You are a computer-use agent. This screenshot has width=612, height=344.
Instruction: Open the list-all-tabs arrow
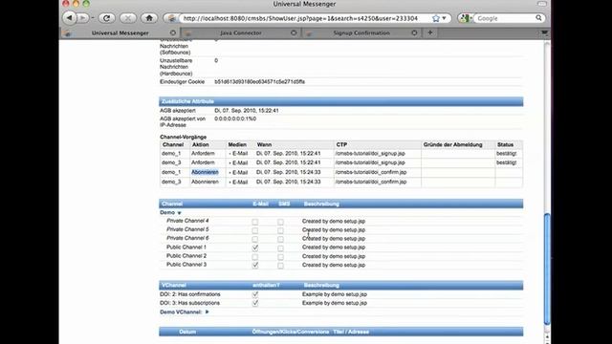[x=544, y=32]
